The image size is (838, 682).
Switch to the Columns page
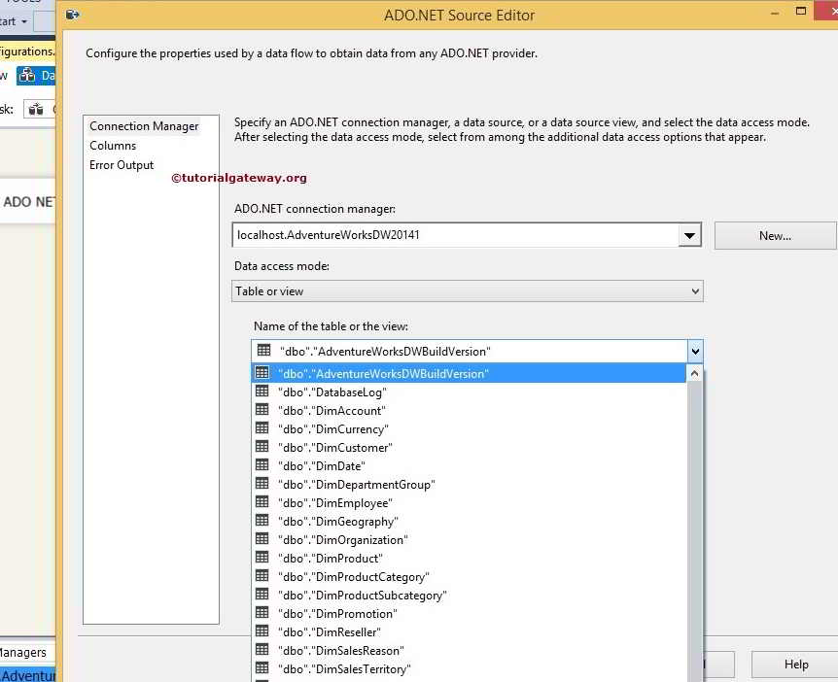click(x=113, y=146)
